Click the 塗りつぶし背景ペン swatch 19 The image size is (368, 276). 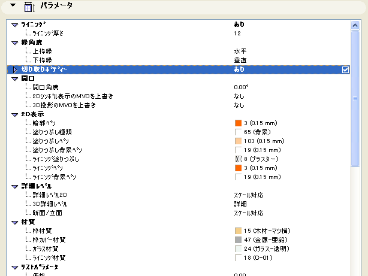(x=238, y=150)
